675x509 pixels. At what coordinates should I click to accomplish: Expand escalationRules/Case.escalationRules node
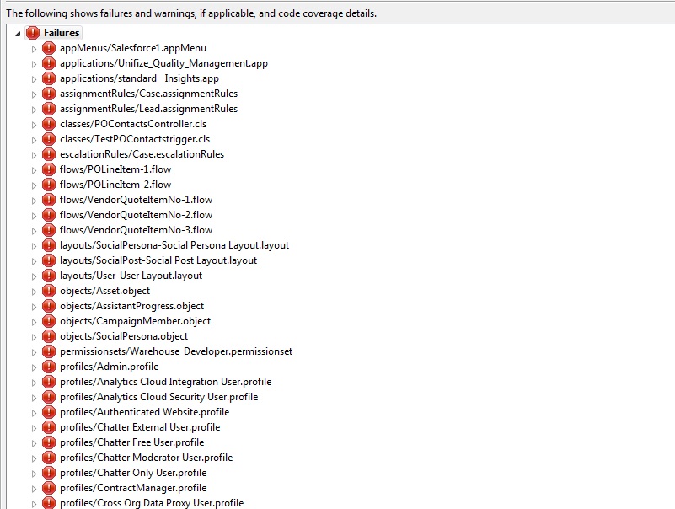pyautogui.click(x=34, y=155)
